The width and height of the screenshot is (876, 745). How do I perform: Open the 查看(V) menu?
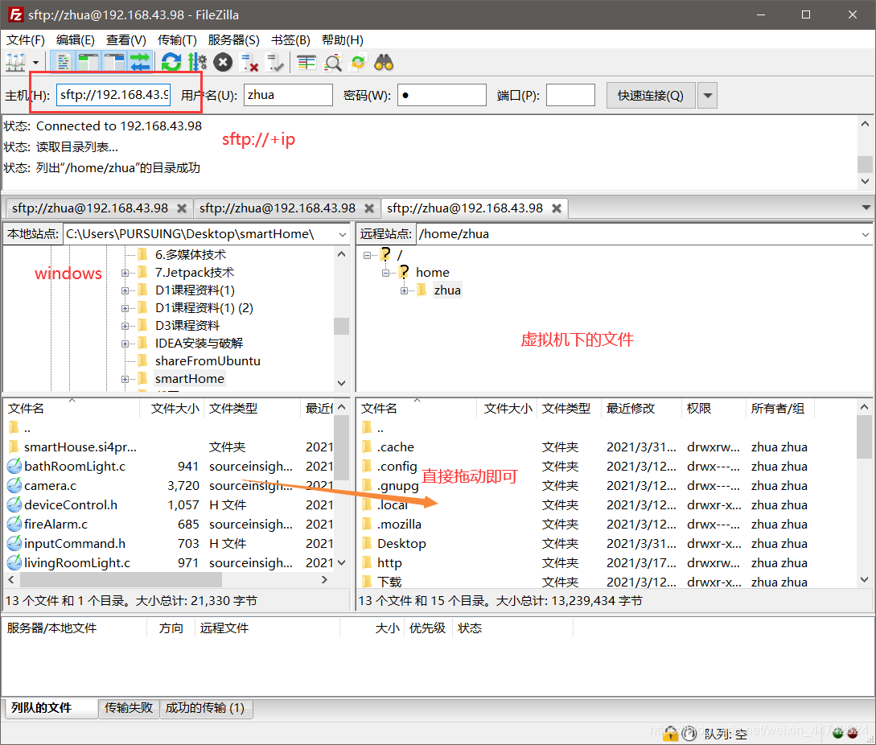tap(126, 39)
